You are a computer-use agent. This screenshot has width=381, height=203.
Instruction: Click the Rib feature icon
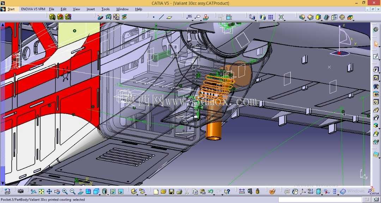[x=376, y=110]
